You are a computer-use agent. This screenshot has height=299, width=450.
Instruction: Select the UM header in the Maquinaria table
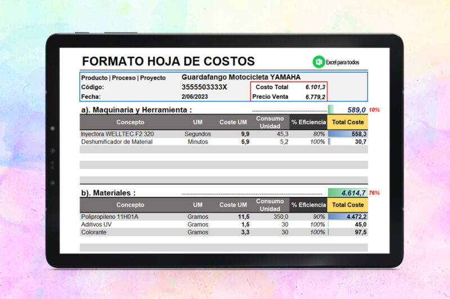coord(197,122)
